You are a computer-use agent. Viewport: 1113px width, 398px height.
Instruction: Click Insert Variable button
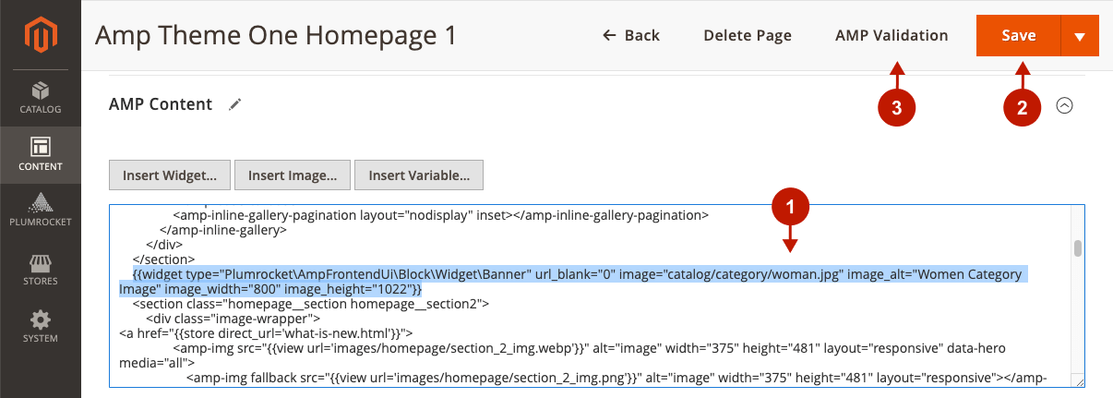pyautogui.click(x=420, y=175)
